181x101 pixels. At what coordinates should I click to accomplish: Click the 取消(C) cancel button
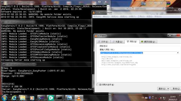[x=176, y=89]
